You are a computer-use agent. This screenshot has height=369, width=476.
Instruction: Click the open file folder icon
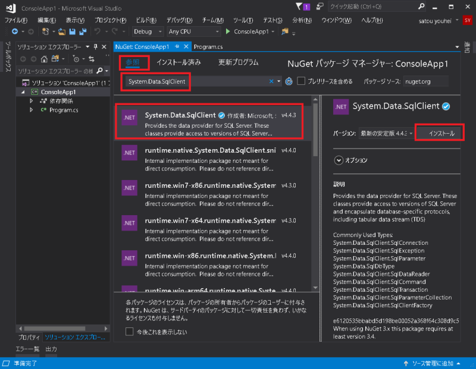pos(62,31)
